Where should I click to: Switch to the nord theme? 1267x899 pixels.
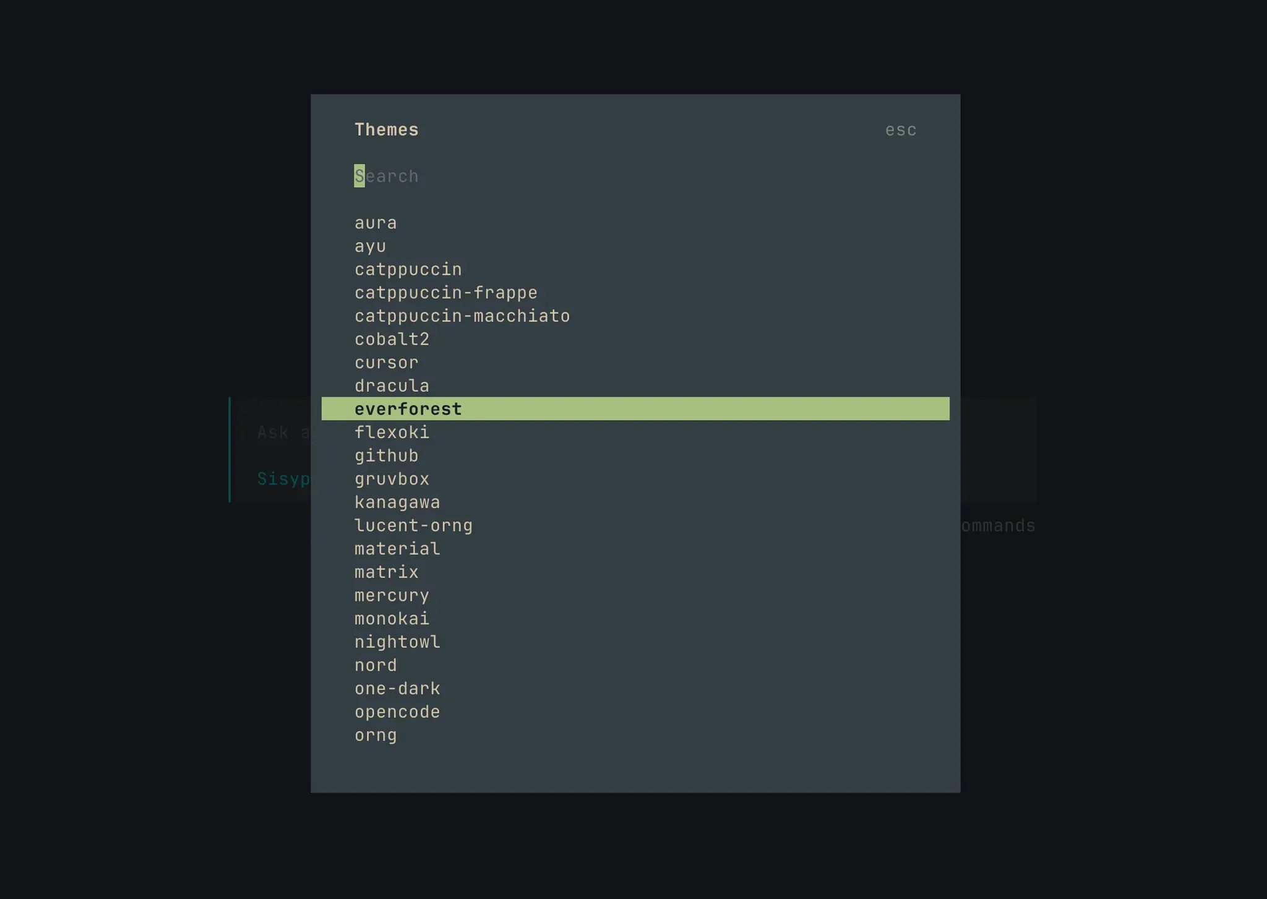[376, 665]
